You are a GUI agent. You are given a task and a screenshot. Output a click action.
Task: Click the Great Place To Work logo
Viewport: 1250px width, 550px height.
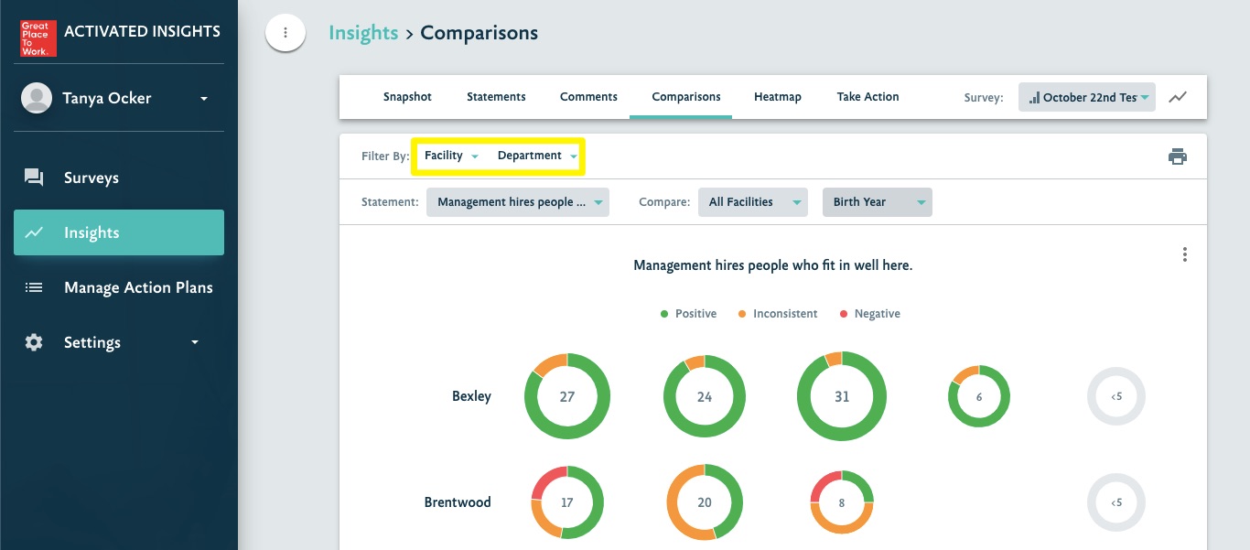[x=38, y=38]
